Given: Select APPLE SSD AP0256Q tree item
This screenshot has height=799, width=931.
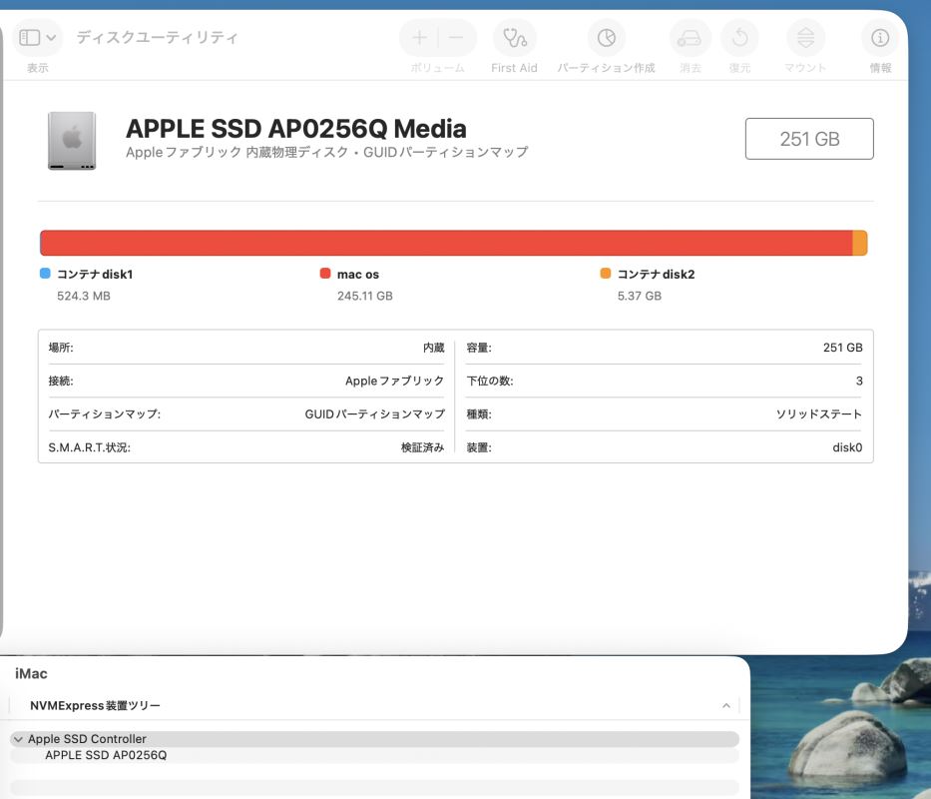Looking at the screenshot, I should 106,755.
